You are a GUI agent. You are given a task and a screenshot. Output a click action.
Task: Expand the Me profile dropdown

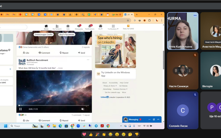tap(101, 27)
